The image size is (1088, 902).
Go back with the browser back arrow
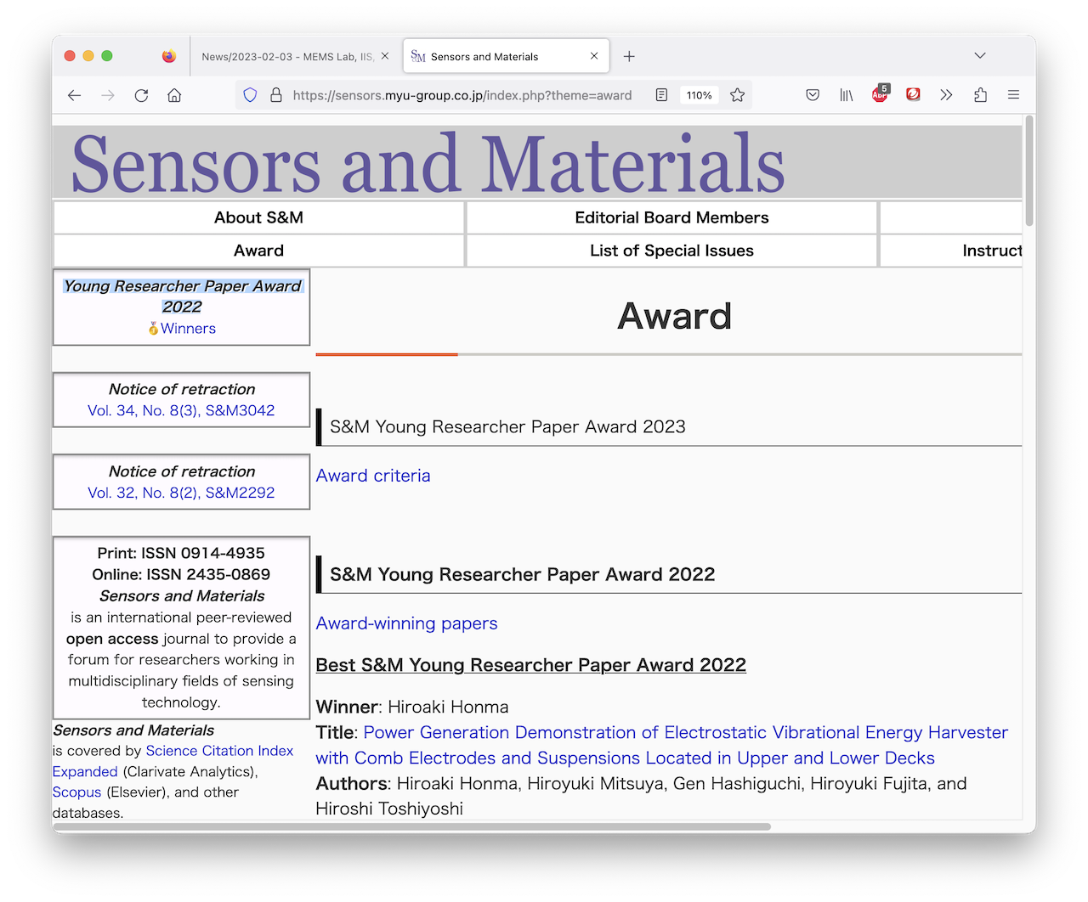(x=75, y=95)
